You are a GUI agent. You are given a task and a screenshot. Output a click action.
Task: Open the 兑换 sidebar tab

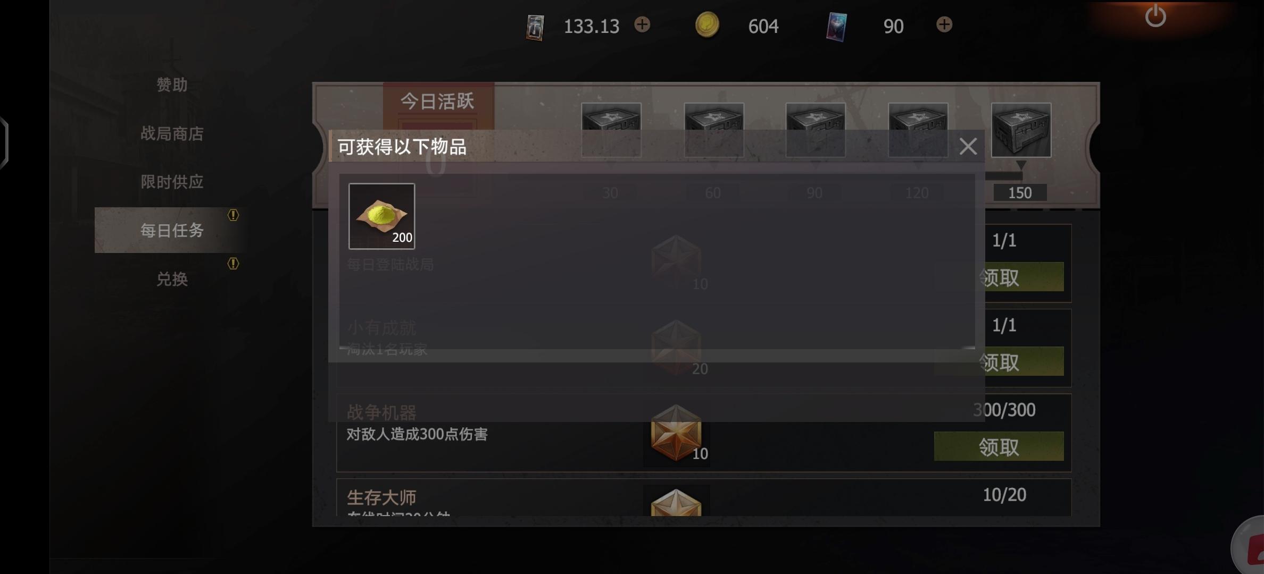pos(172,278)
